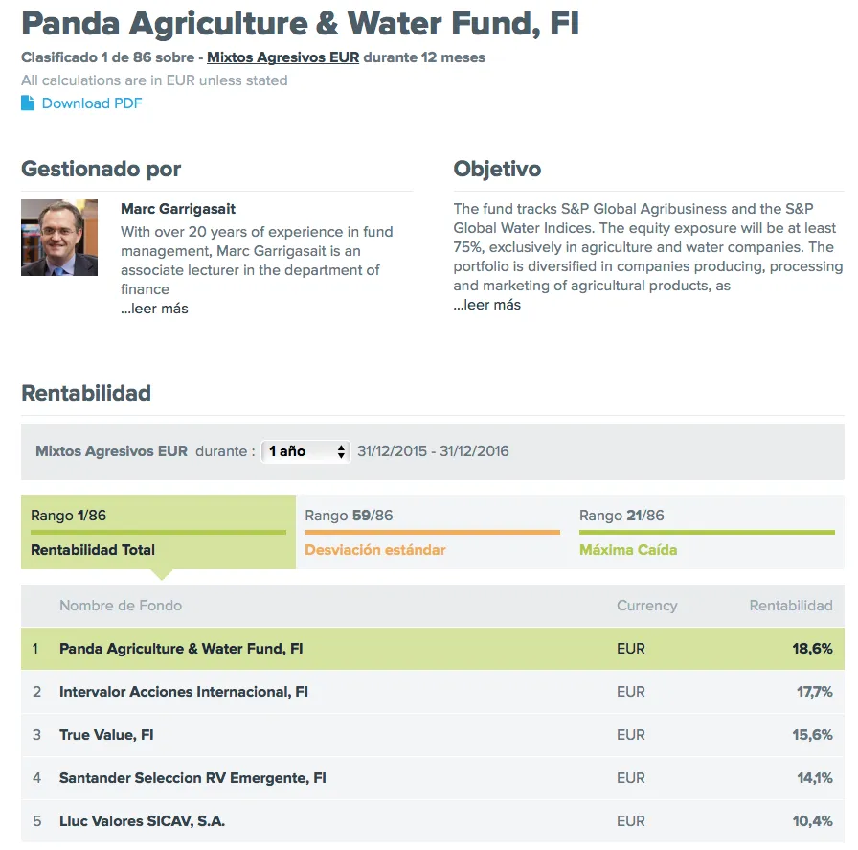Open the True Value, FI fund
This screenshot has width=858, height=850.
pos(106,735)
